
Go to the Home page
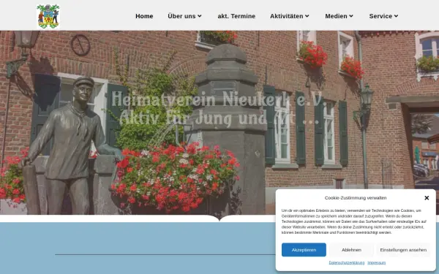pos(144,16)
